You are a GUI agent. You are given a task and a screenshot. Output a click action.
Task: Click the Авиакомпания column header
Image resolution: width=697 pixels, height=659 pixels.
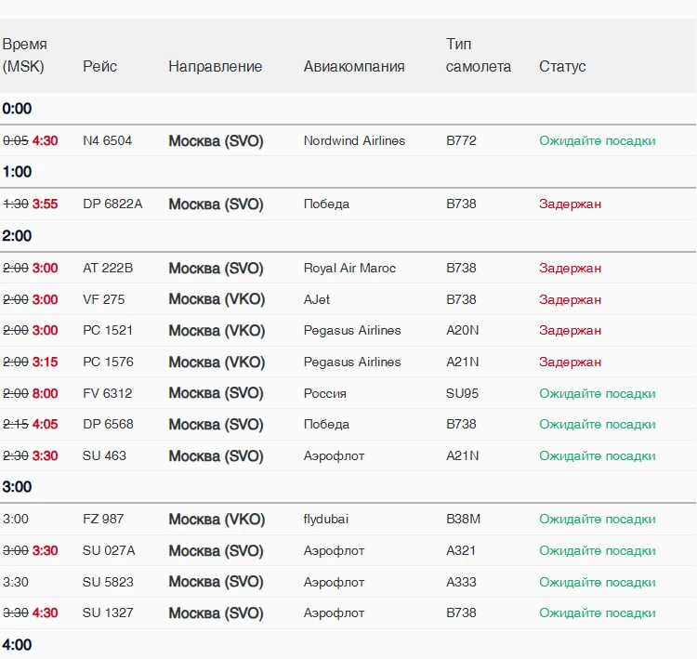tap(354, 67)
